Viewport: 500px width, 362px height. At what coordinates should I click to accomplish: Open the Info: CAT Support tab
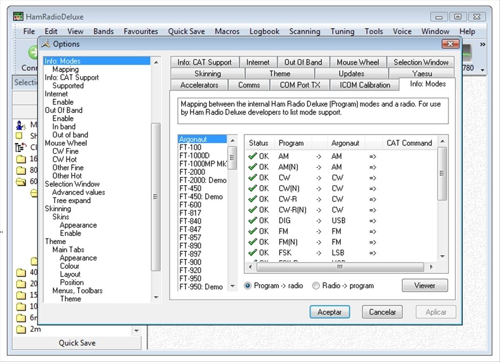205,62
